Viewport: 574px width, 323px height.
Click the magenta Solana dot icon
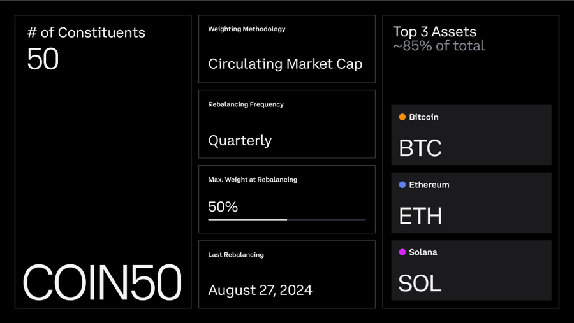402,252
